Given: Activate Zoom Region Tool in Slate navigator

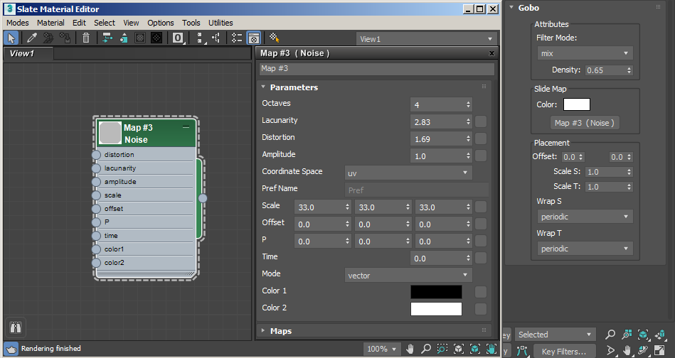Looking at the screenshot, I should point(442,349).
